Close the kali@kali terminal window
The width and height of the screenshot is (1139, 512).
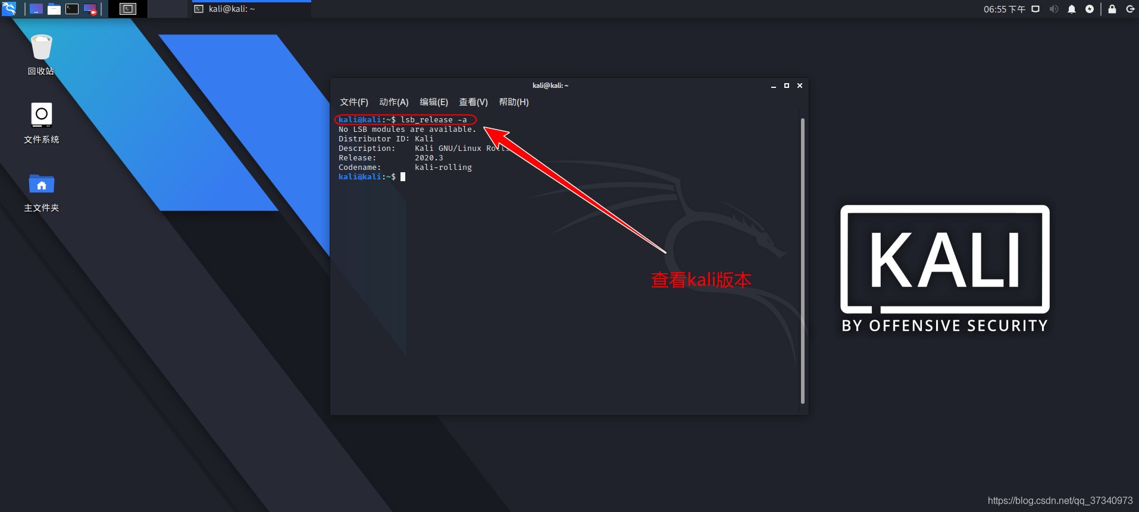(800, 86)
